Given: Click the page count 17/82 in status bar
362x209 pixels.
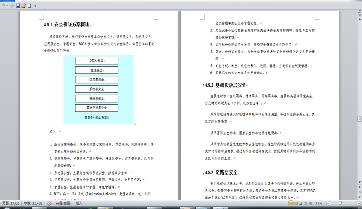Looking at the screenshot, I should point(11,203).
